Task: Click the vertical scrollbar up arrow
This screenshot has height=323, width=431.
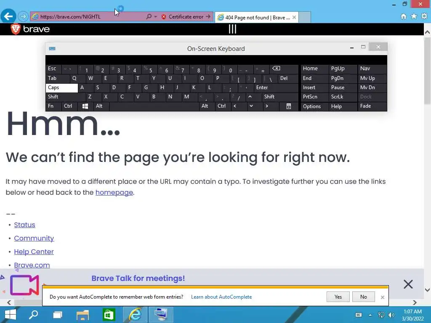Action: [427, 32]
